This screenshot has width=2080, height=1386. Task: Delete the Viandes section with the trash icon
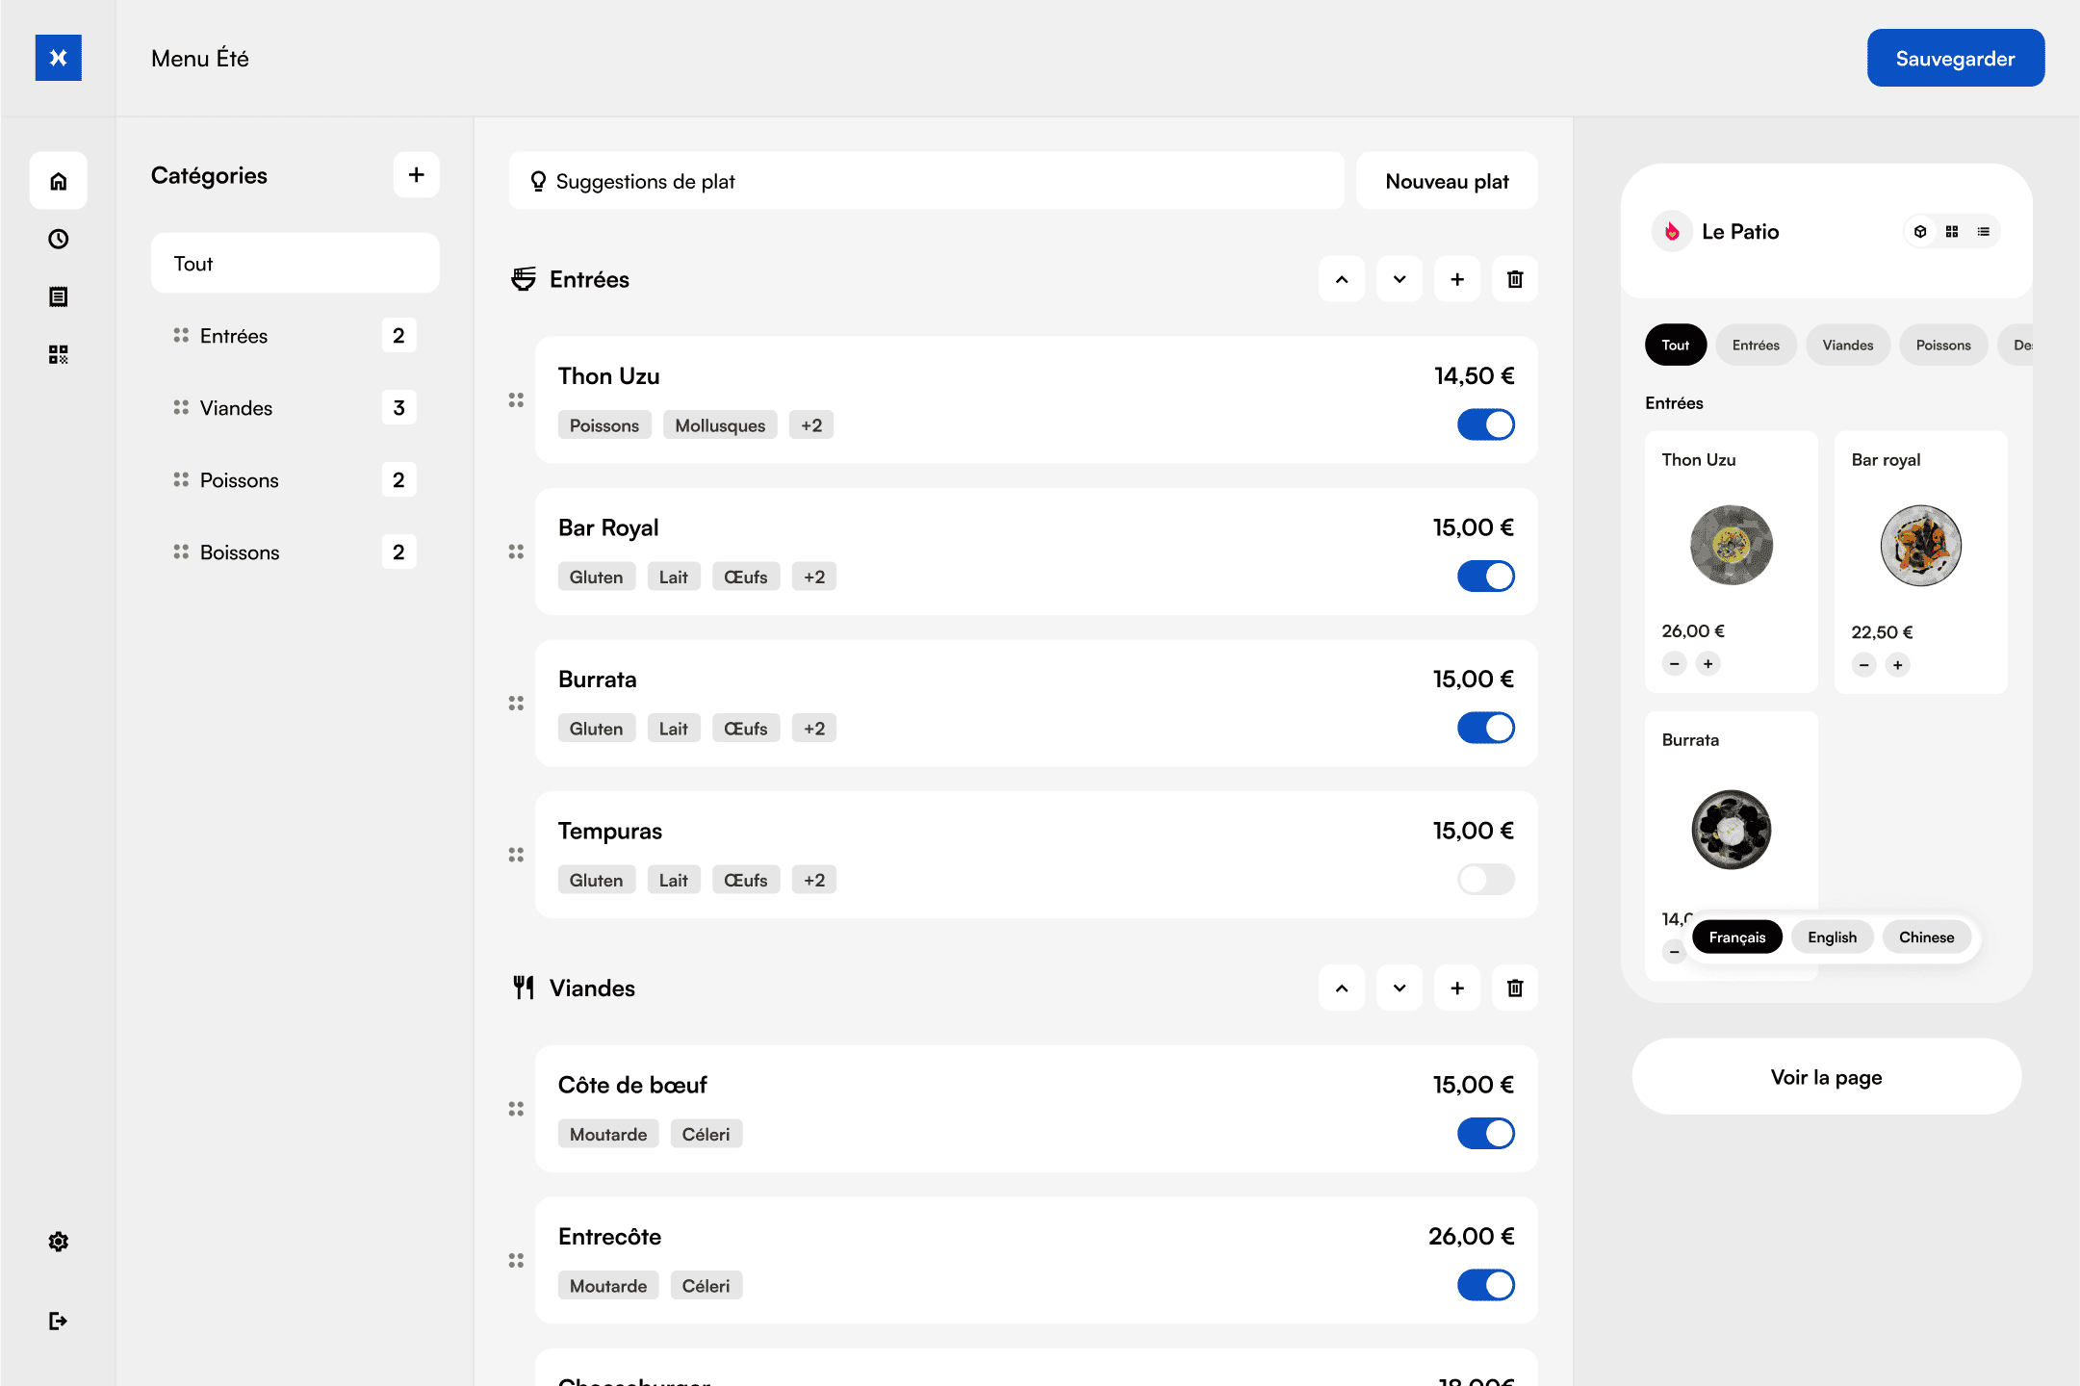(x=1514, y=988)
